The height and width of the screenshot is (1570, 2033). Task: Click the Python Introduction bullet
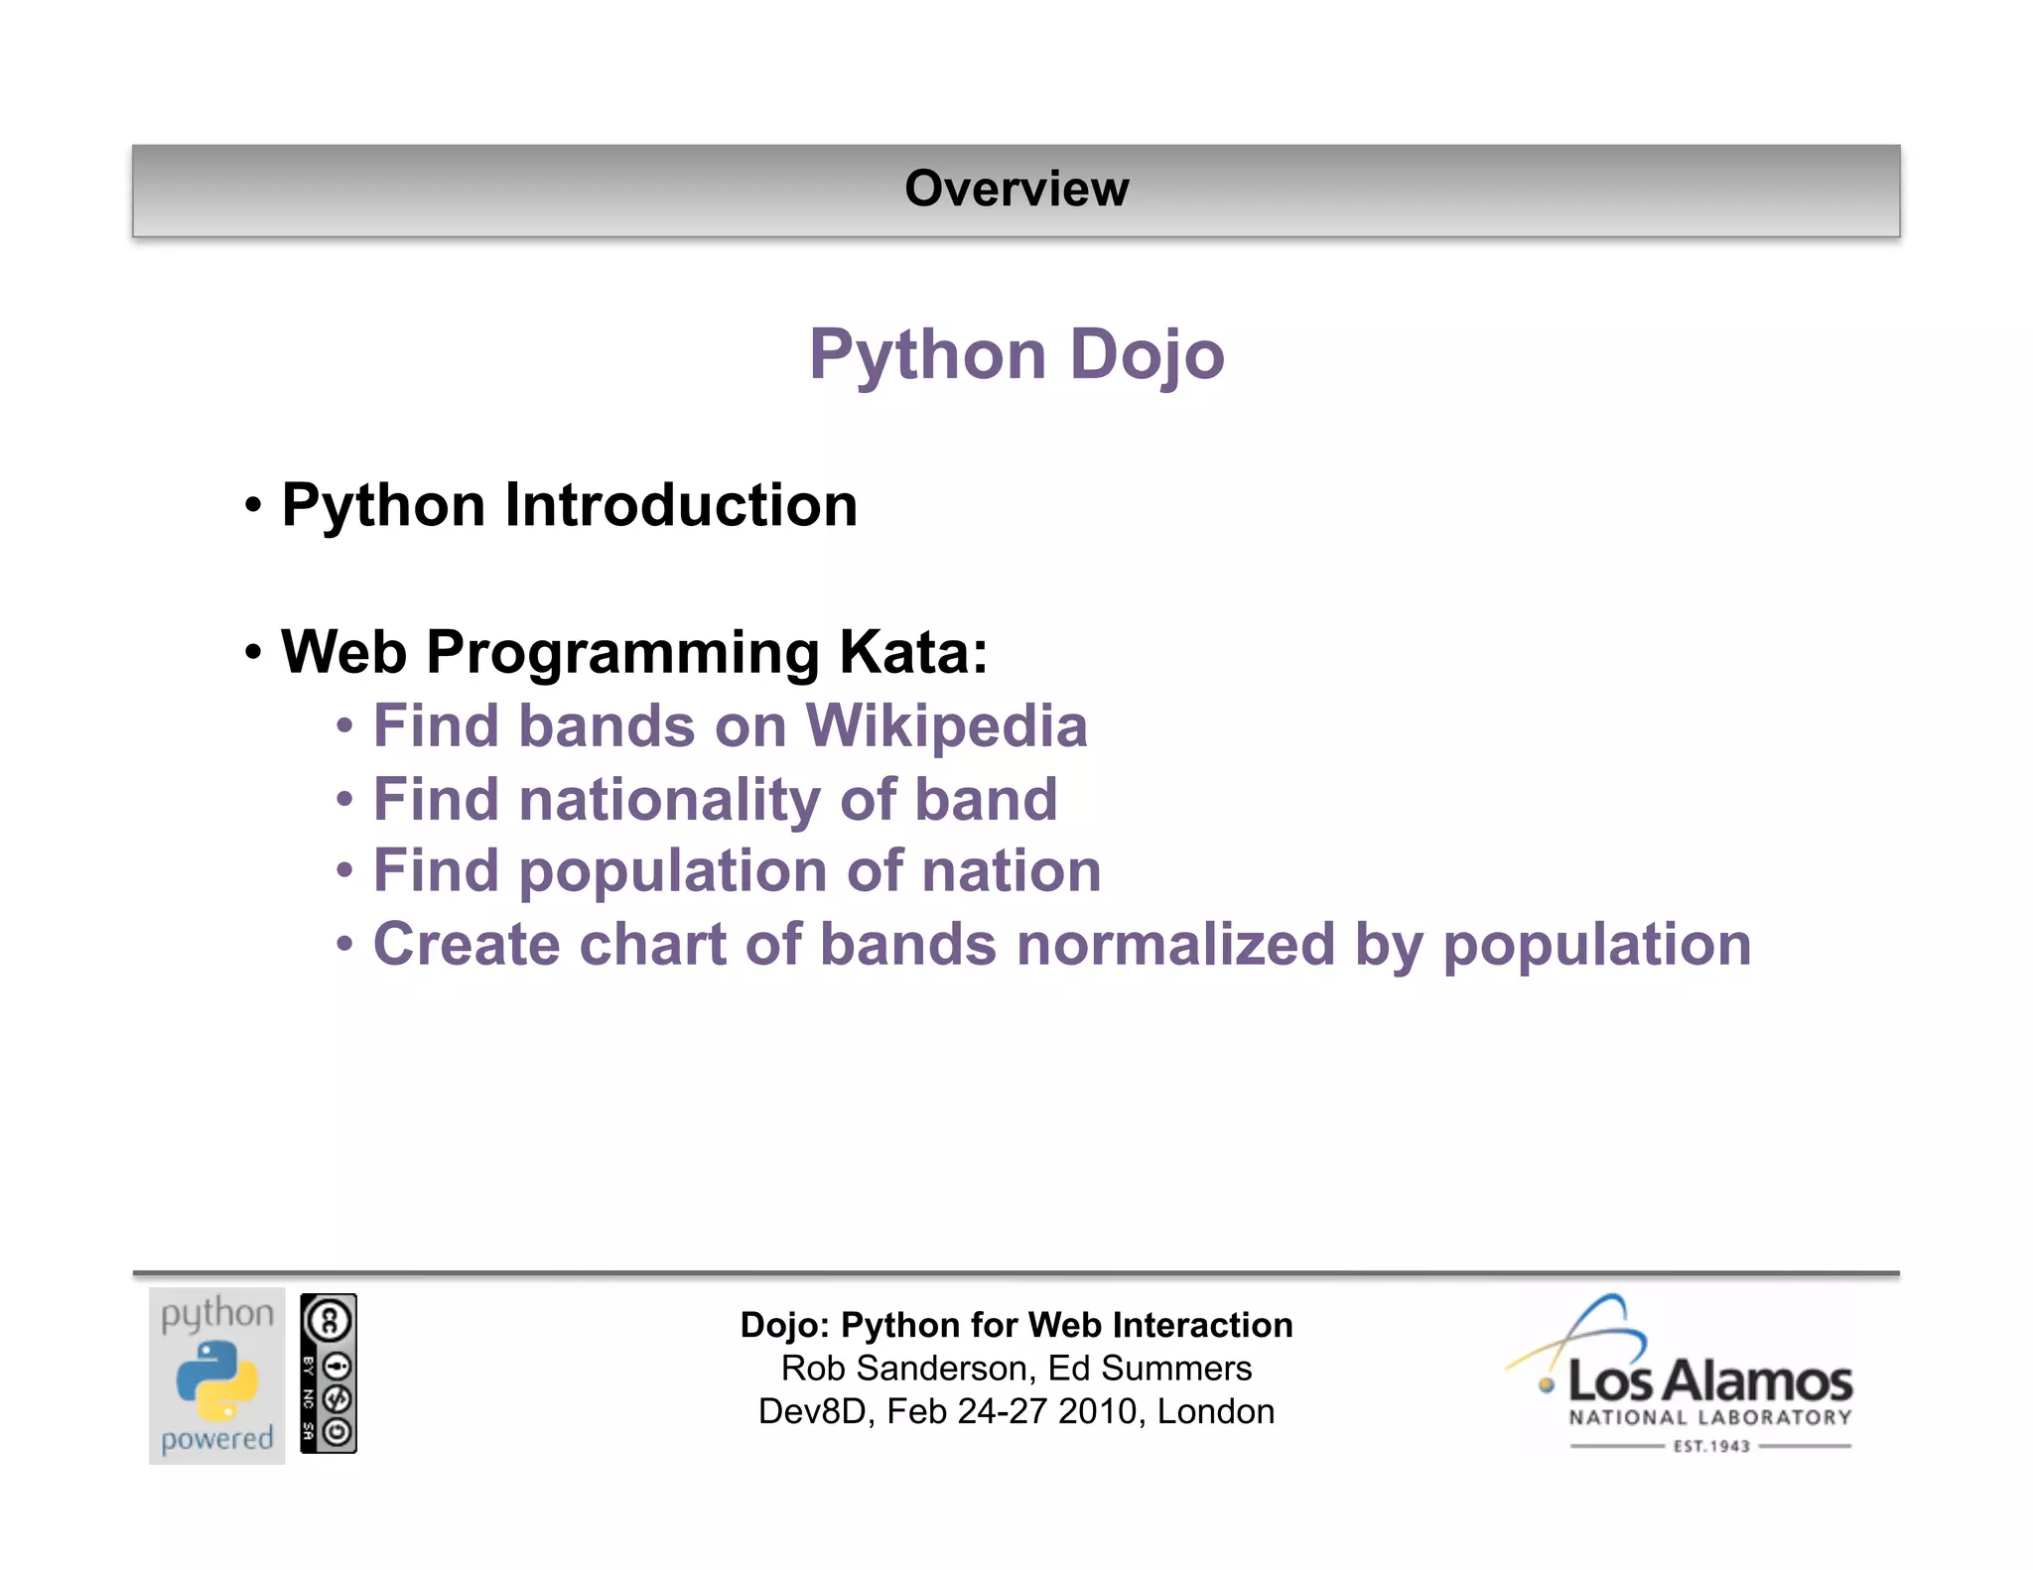pos(551,505)
